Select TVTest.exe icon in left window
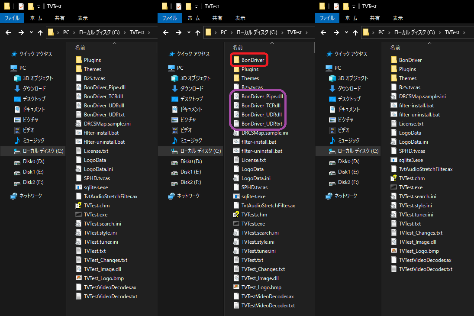This screenshot has height=316, width=474. tap(79, 214)
